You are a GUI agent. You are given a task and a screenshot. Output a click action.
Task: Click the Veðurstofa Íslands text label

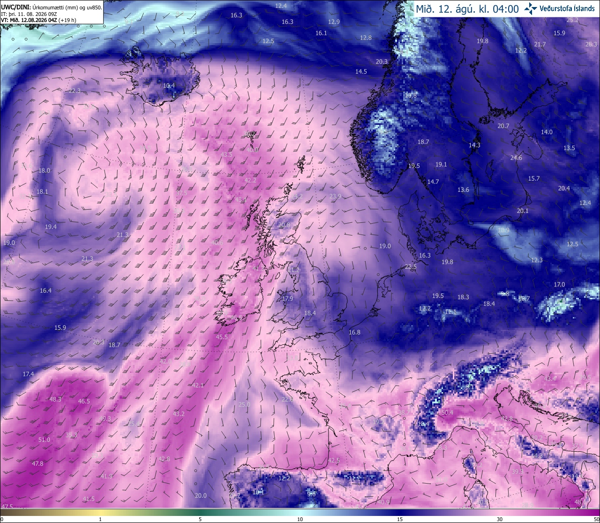click(567, 8)
